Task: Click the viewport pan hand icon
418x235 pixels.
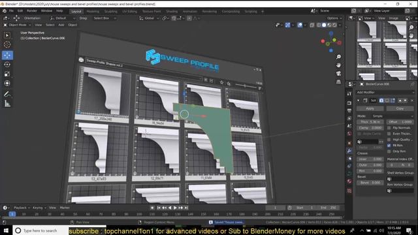Action: pyautogui.click(x=338, y=65)
